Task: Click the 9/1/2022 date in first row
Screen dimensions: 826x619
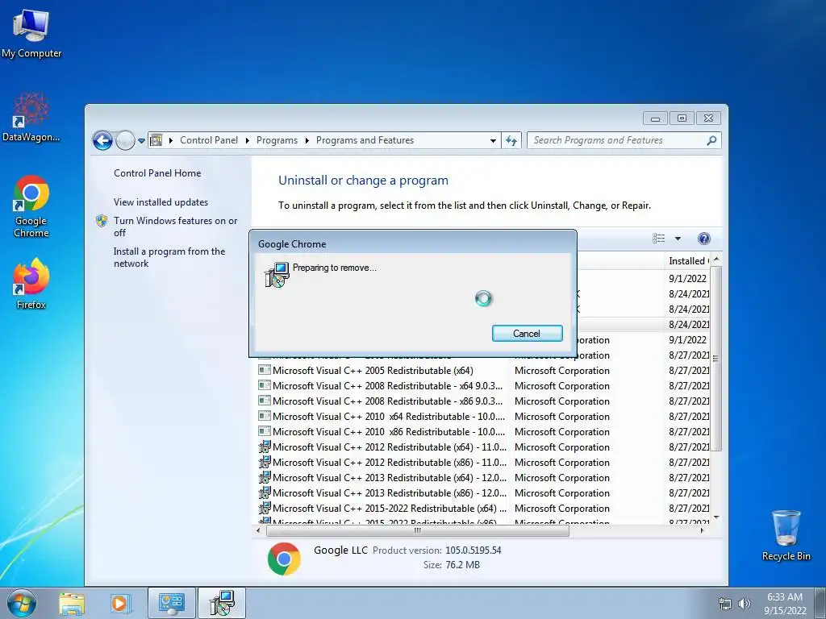Action: (687, 278)
